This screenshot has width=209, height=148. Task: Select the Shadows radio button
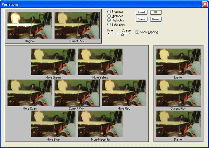point(109,12)
